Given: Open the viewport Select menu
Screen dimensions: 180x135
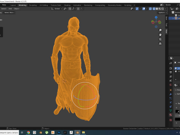Looking at the screenshot, I should 4,9.
